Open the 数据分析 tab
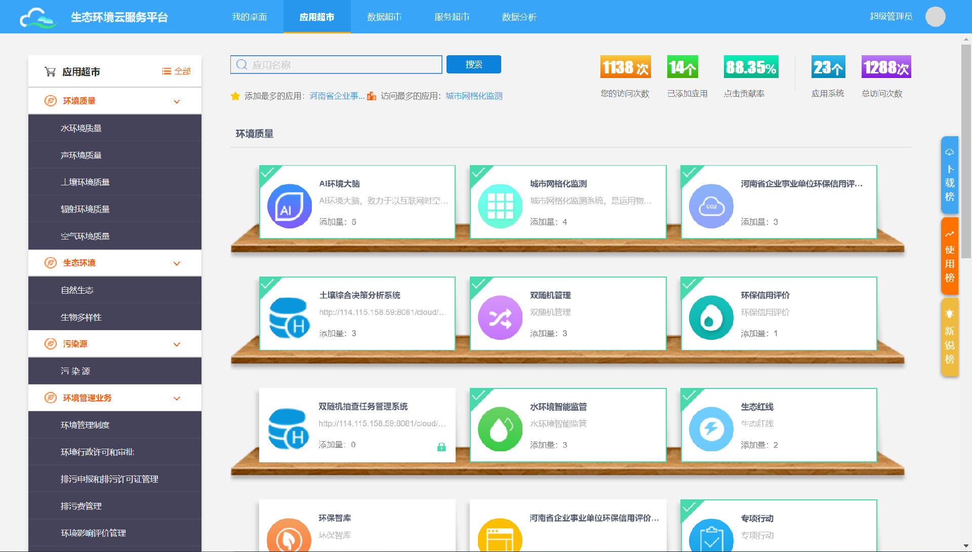This screenshot has width=972, height=552. coord(519,17)
